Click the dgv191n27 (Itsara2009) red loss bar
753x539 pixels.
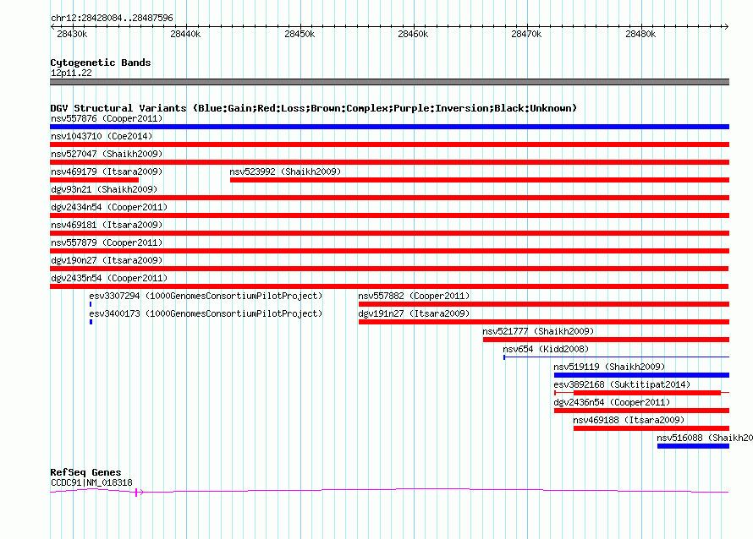pyautogui.click(x=544, y=322)
